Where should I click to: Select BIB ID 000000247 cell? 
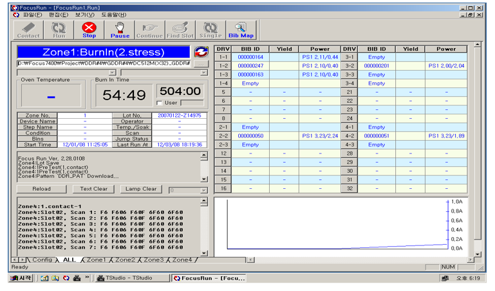tap(250, 66)
